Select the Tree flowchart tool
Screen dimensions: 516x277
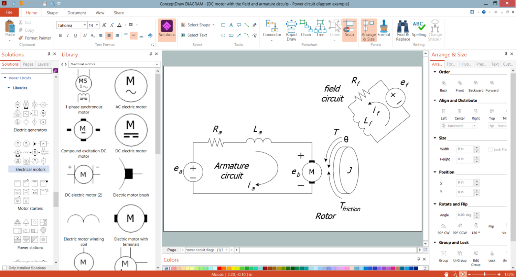pyautogui.click(x=320, y=28)
